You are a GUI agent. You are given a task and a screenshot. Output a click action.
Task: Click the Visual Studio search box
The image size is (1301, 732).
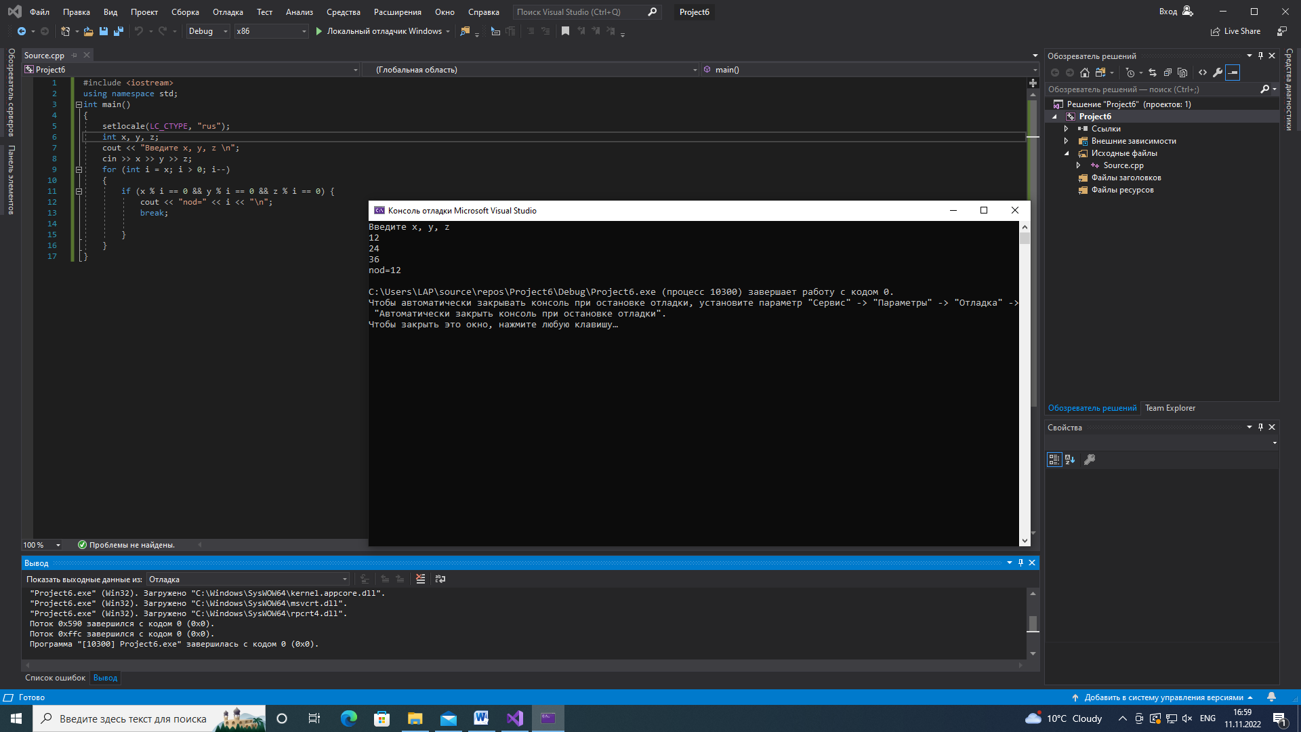(x=586, y=12)
